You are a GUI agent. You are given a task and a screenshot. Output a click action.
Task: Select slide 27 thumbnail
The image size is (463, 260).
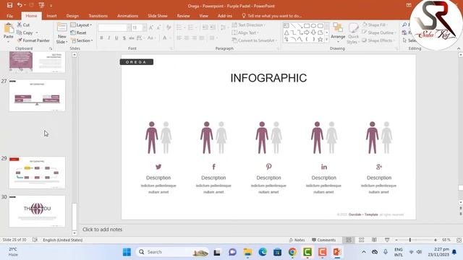pyautogui.click(x=37, y=95)
